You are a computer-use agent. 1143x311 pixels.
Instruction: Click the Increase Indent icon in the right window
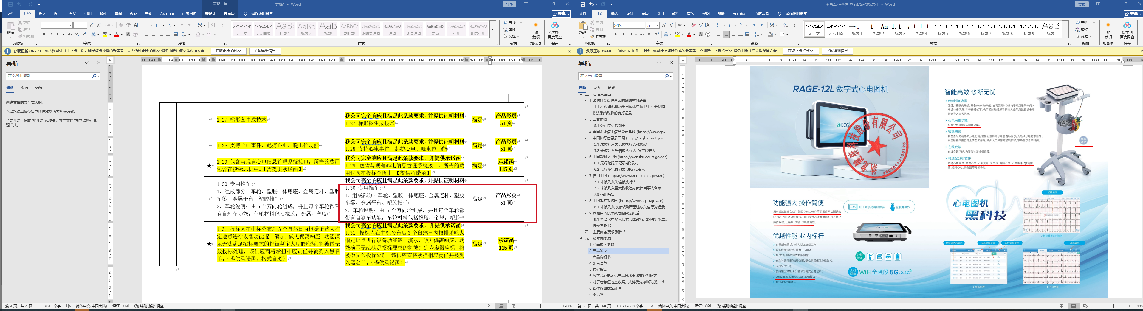763,25
